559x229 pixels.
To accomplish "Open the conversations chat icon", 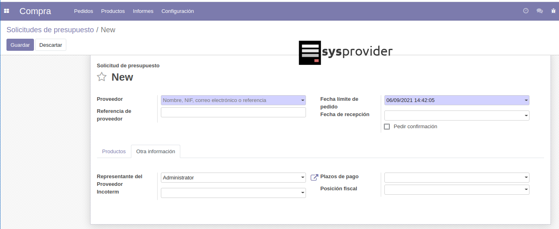I will [x=540, y=11].
